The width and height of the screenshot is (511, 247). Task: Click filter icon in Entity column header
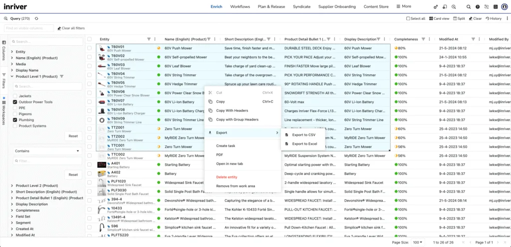[x=149, y=39]
